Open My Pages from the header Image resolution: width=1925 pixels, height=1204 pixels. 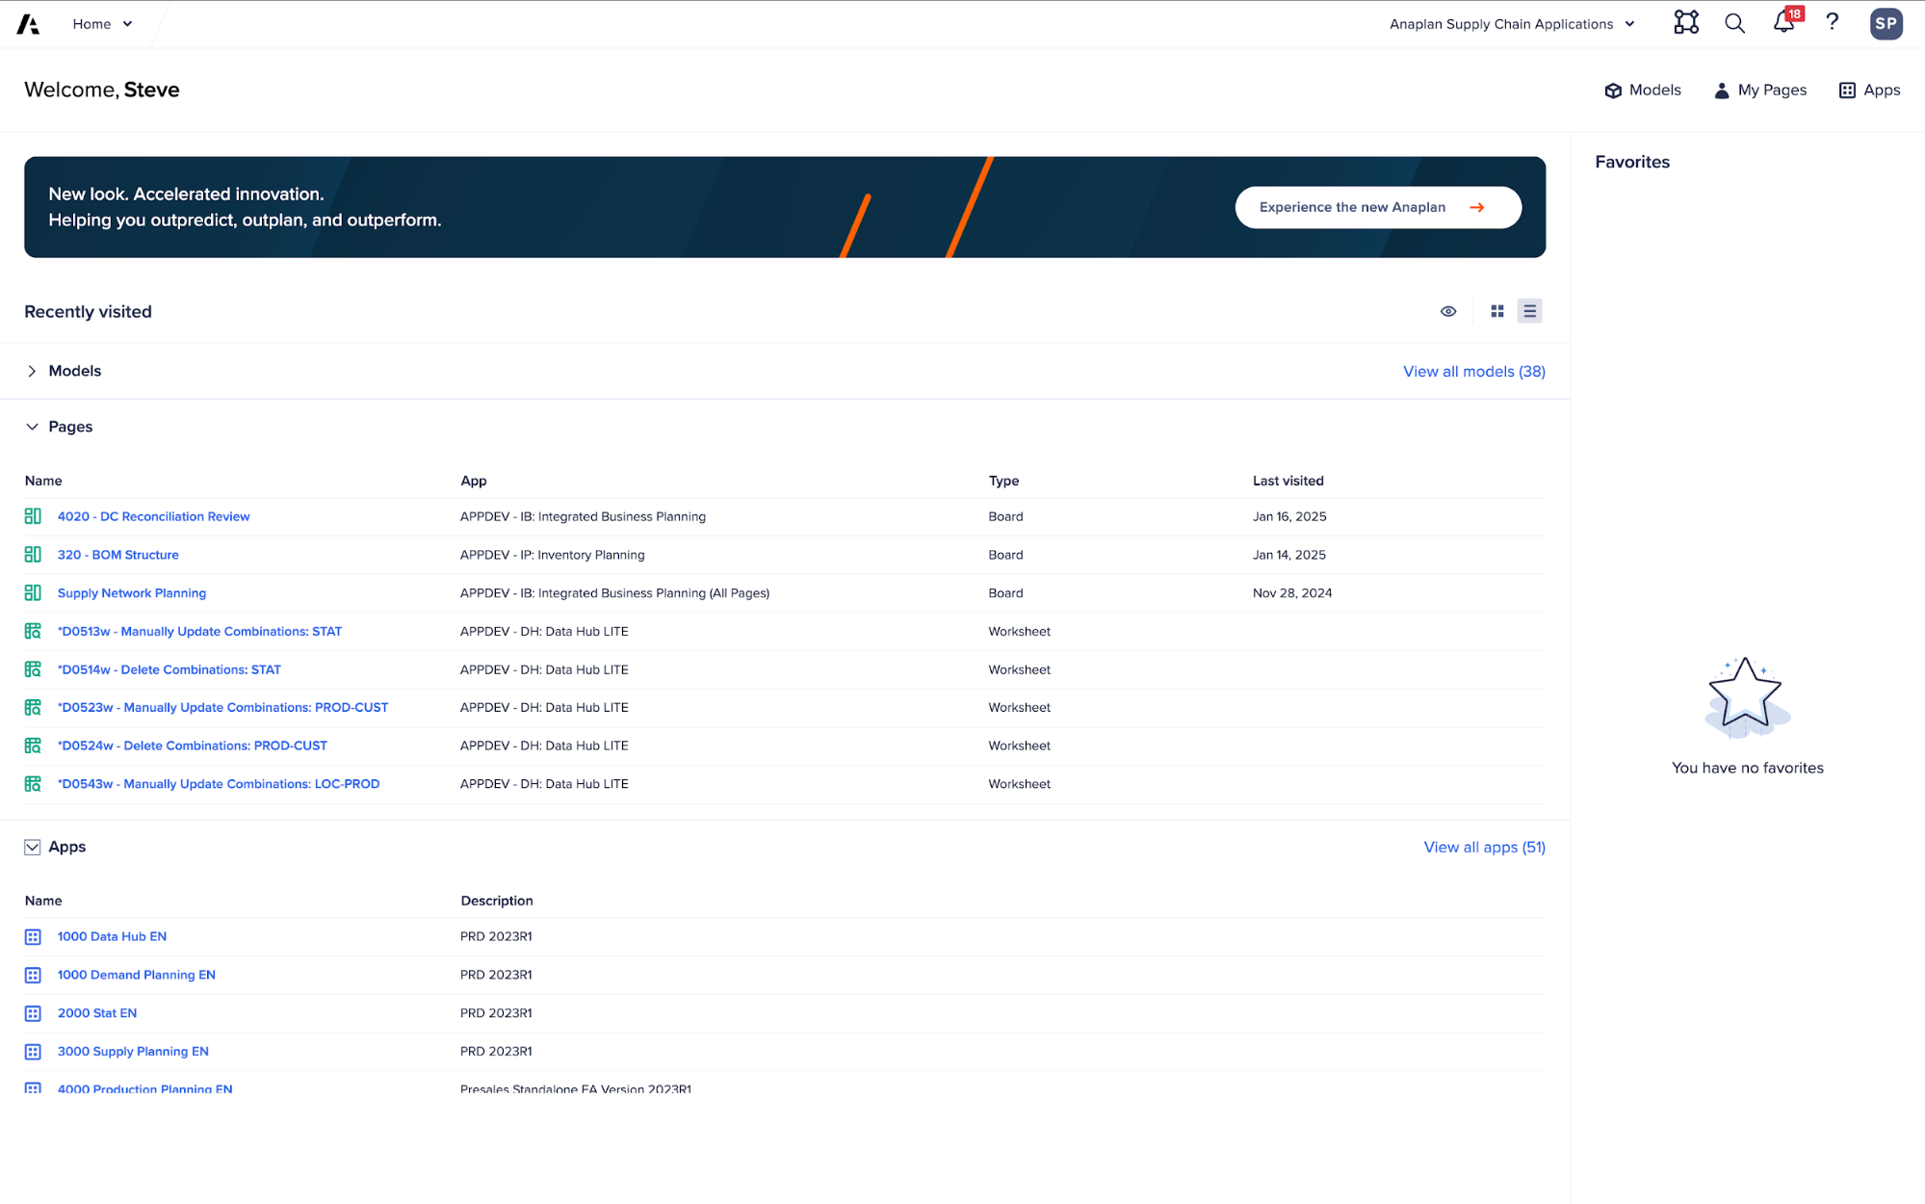[1759, 90]
